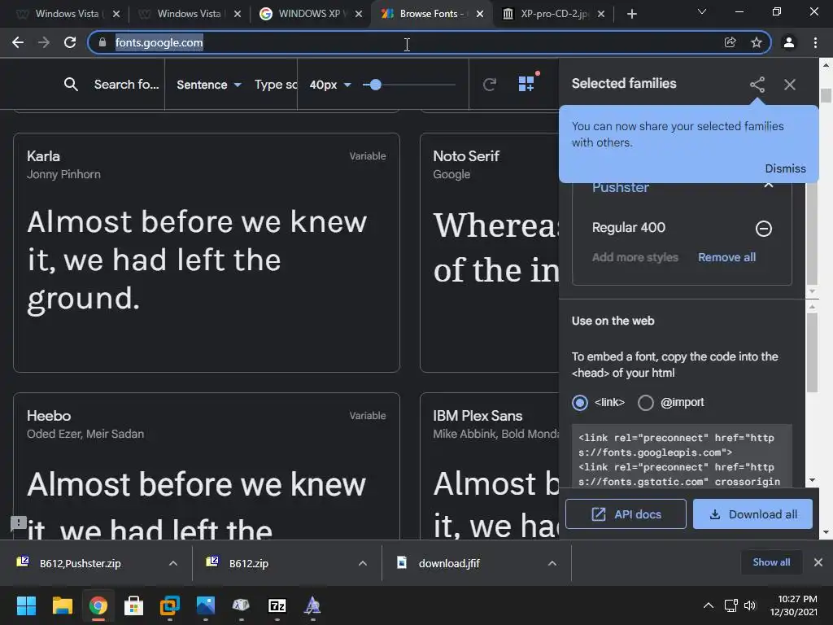Click the Remove all link
Image resolution: width=833 pixels, height=625 pixels.
tap(726, 257)
